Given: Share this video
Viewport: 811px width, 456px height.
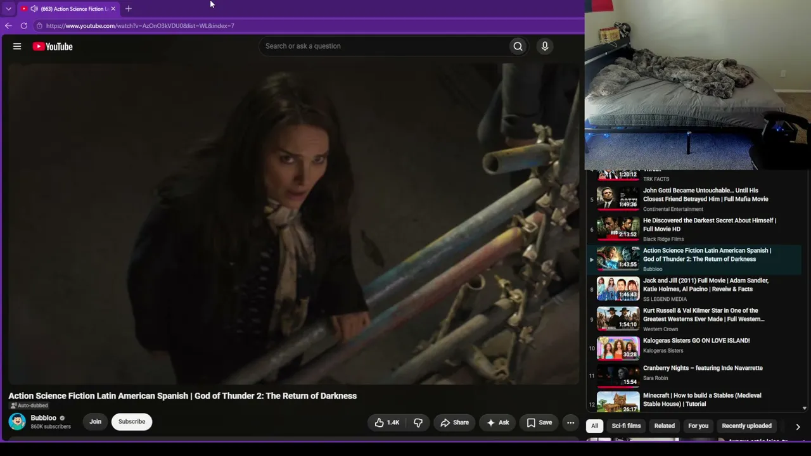Looking at the screenshot, I should [455, 422].
